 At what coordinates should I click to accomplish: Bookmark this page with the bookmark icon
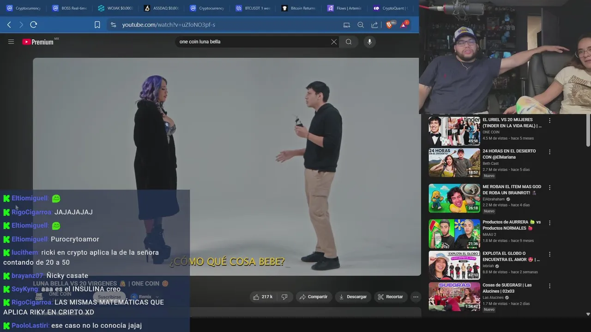[x=97, y=25]
